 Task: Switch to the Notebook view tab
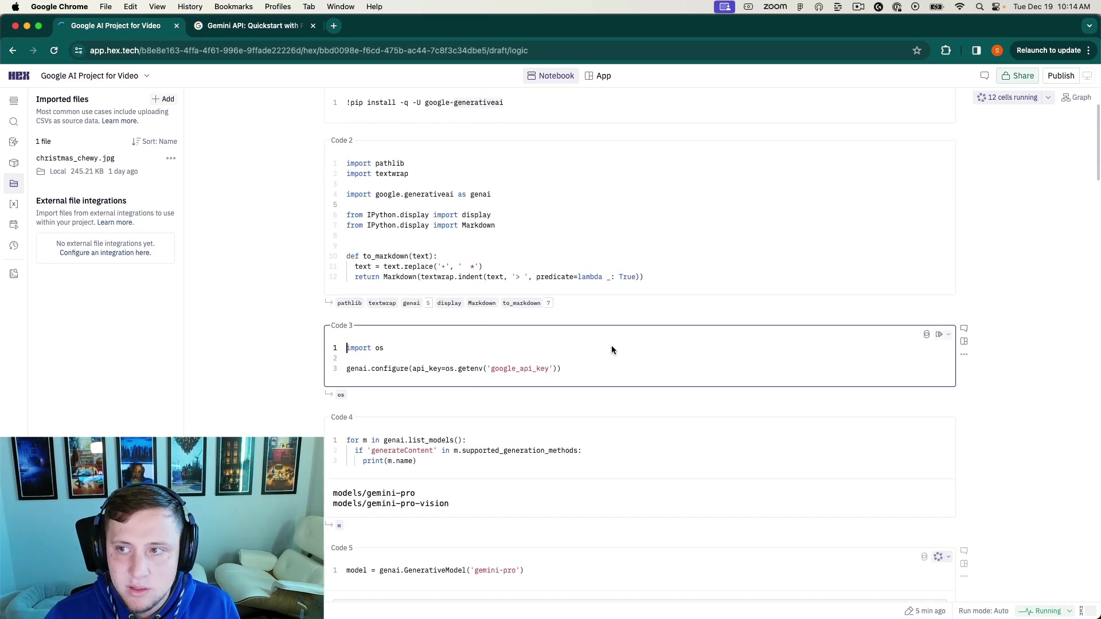click(550, 76)
